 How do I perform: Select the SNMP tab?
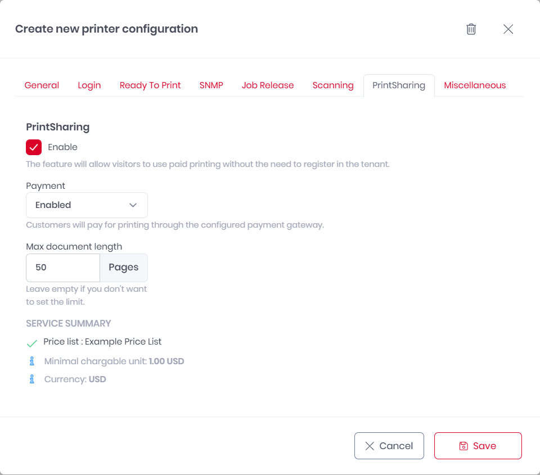pyautogui.click(x=211, y=85)
